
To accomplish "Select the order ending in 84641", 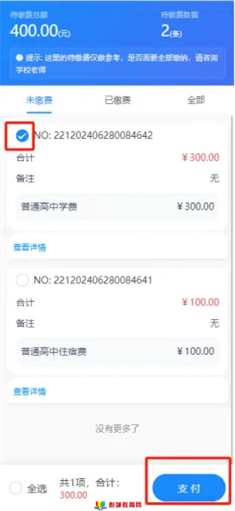I will [22, 280].
